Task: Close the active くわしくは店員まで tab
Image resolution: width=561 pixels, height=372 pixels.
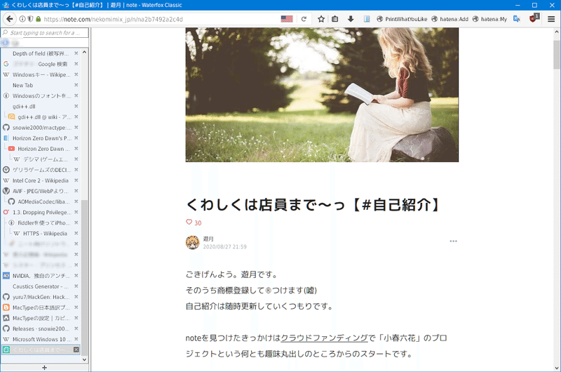Action: (x=76, y=350)
